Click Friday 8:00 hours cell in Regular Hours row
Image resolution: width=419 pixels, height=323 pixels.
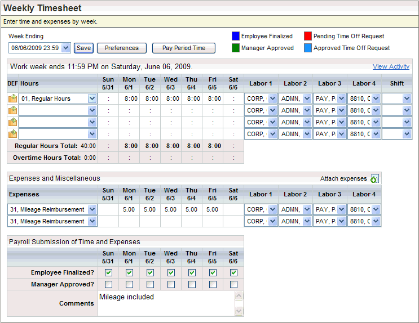coord(213,98)
